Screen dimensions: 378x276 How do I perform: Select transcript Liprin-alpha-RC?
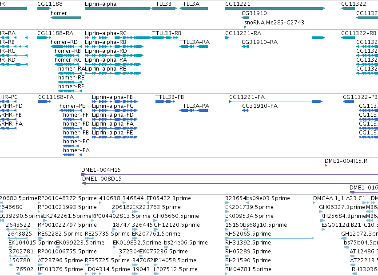118,38
